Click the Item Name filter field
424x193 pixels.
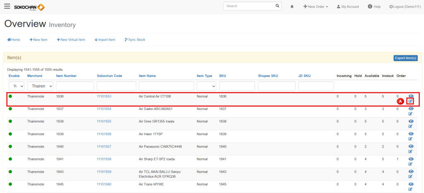coord(166,86)
